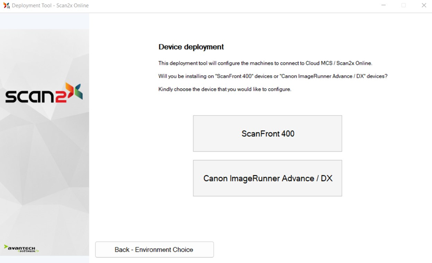Click the Scan2x app icon in title bar
This screenshot has height=263, width=432.
[x=7, y=6]
